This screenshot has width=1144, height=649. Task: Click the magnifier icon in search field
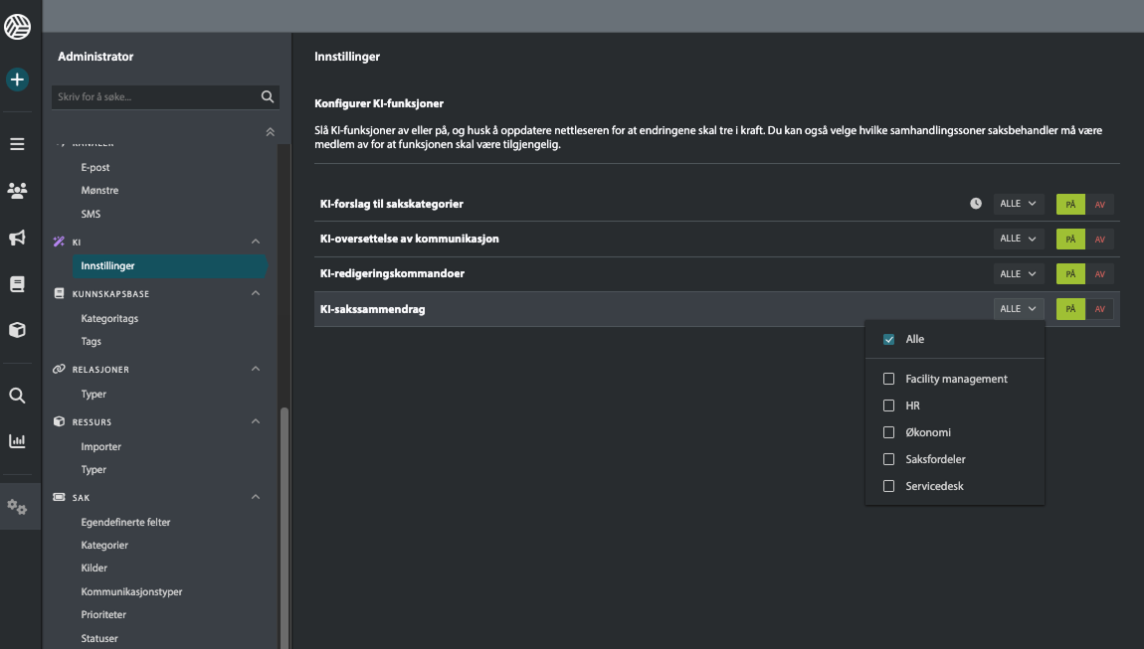point(267,96)
